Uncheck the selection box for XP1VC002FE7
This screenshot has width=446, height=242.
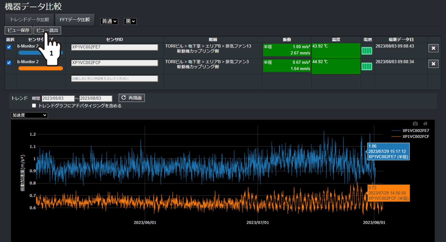tap(9, 47)
